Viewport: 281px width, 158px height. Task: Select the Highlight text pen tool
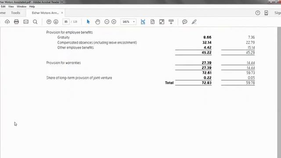[194, 22]
